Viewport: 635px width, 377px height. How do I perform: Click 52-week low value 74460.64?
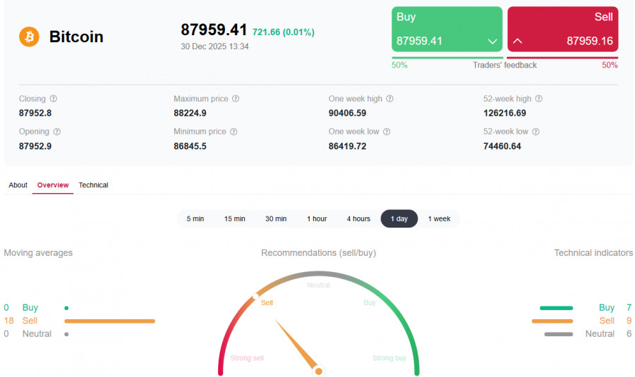pos(502,147)
